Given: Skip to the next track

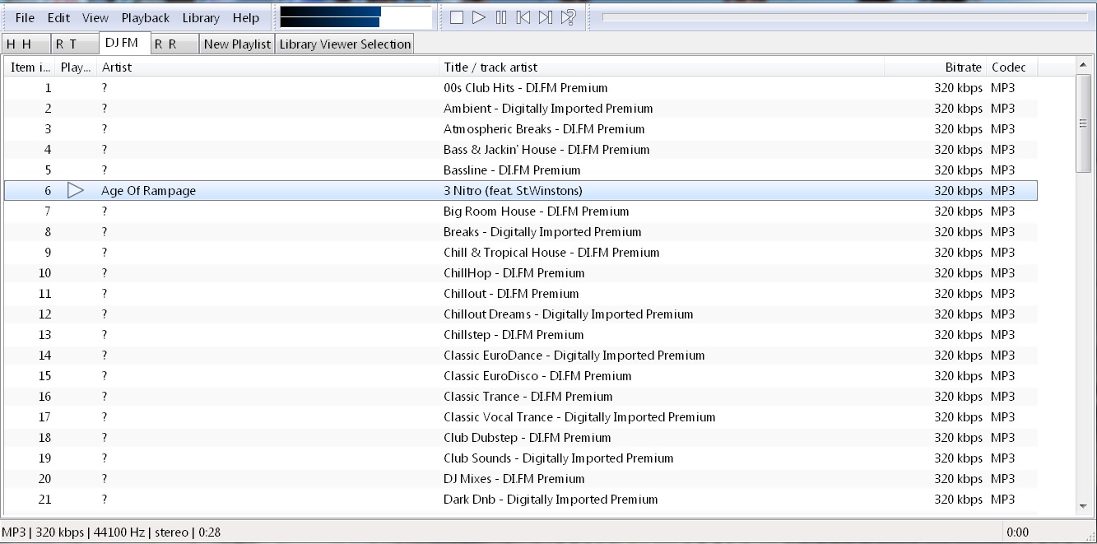Looking at the screenshot, I should click(x=546, y=17).
